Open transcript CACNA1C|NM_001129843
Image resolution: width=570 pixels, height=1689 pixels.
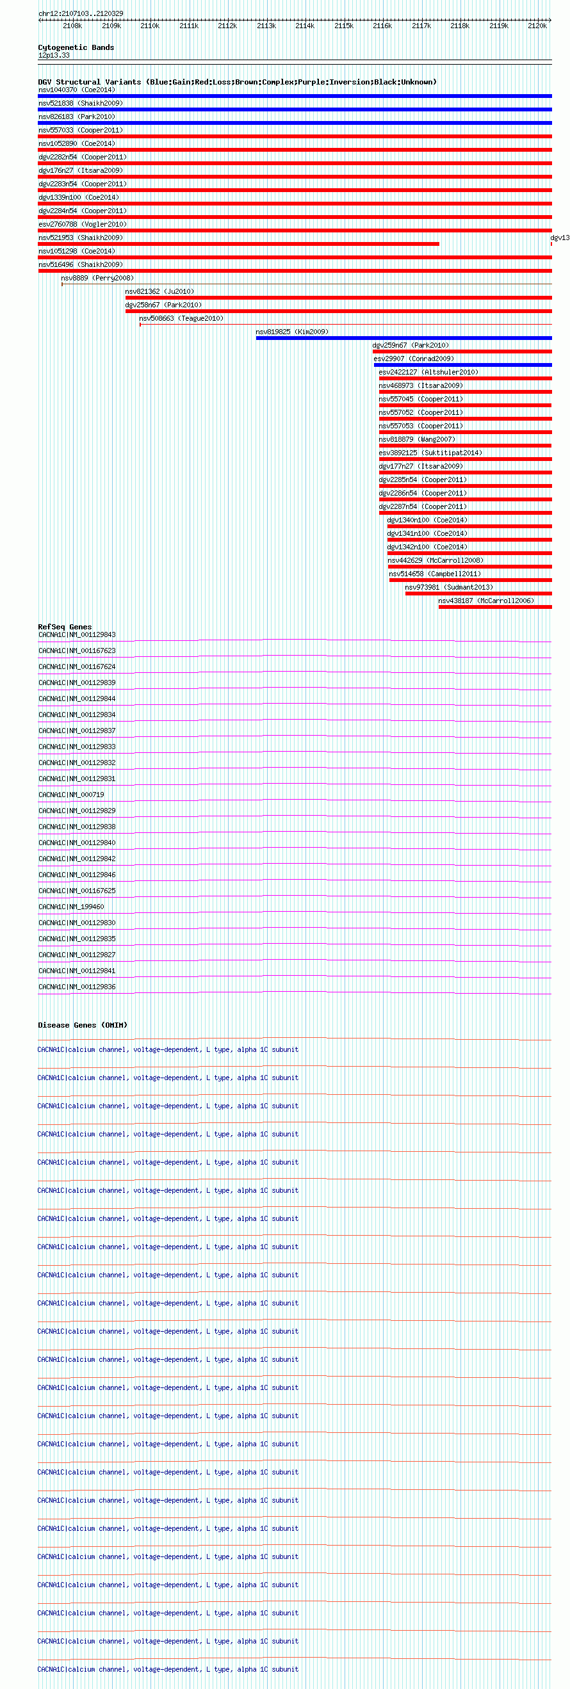click(77, 634)
